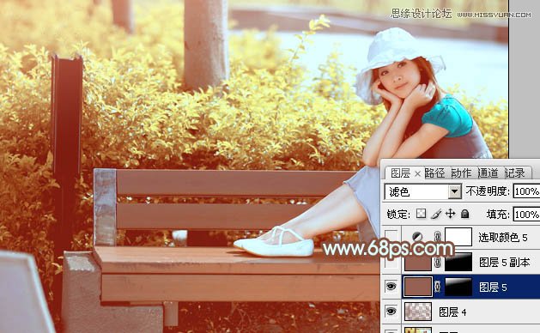Viewport: 540px width, 333px height.
Task: Select the 选取颜色 5 layer name
Action: (x=503, y=237)
